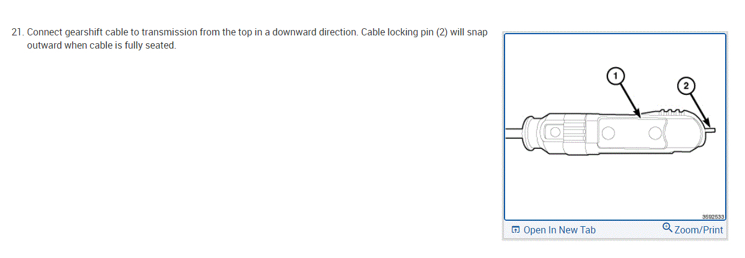Click the ribbed grip on connector top

click(671, 111)
